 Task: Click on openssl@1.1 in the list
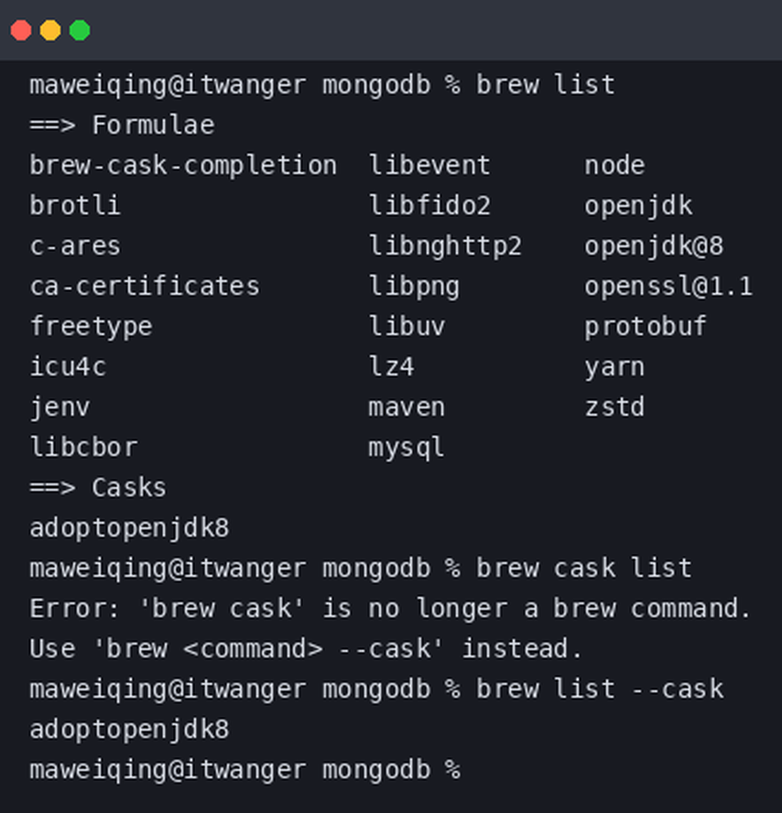[x=668, y=287]
